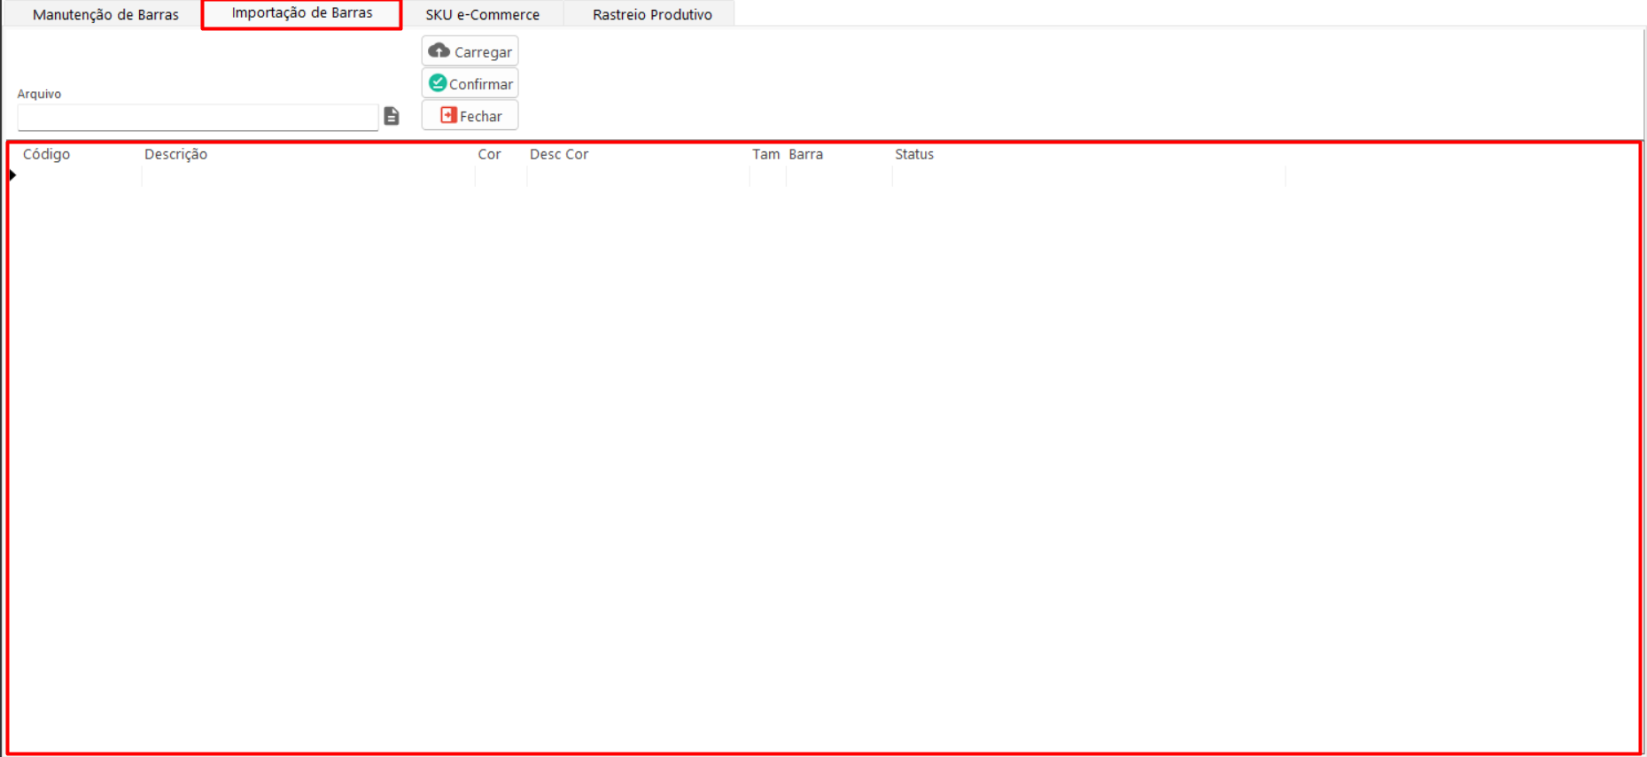Switch to the Importação de Barras tab

click(x=302, y=13)
